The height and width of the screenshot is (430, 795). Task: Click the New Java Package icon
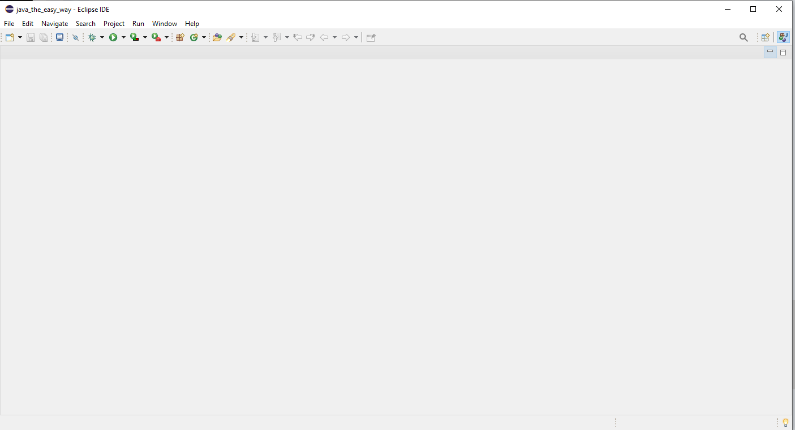[181, 37]
